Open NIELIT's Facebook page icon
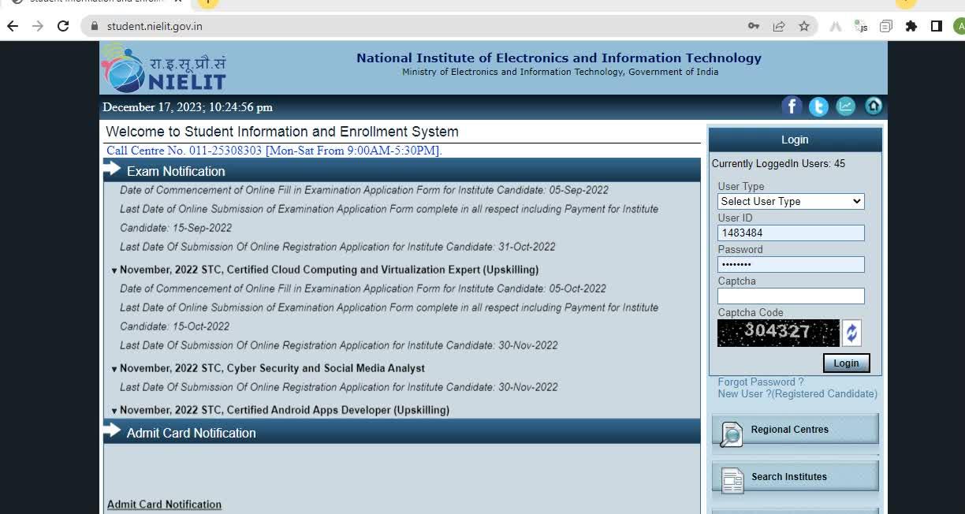Screen dimensions: 965x514 792,106
